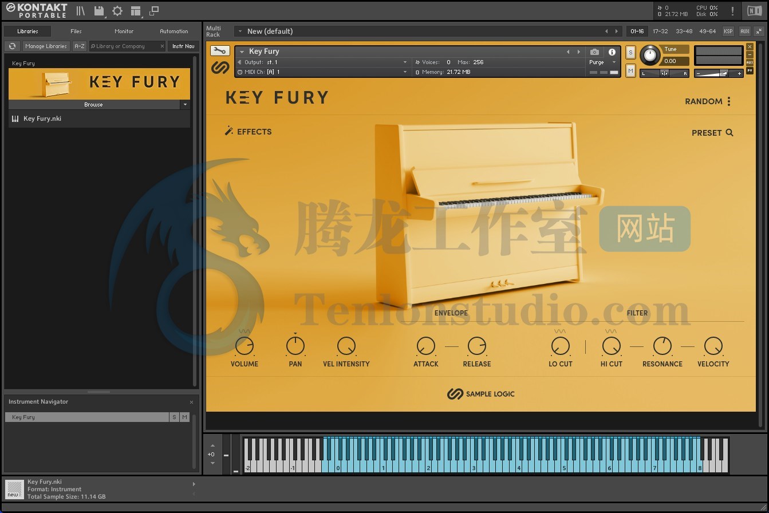
Task: Click the exclamation panic button
Action: pos(732,11)
